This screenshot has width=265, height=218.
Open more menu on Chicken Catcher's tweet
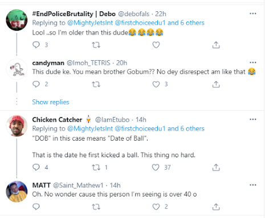(253, 119)
